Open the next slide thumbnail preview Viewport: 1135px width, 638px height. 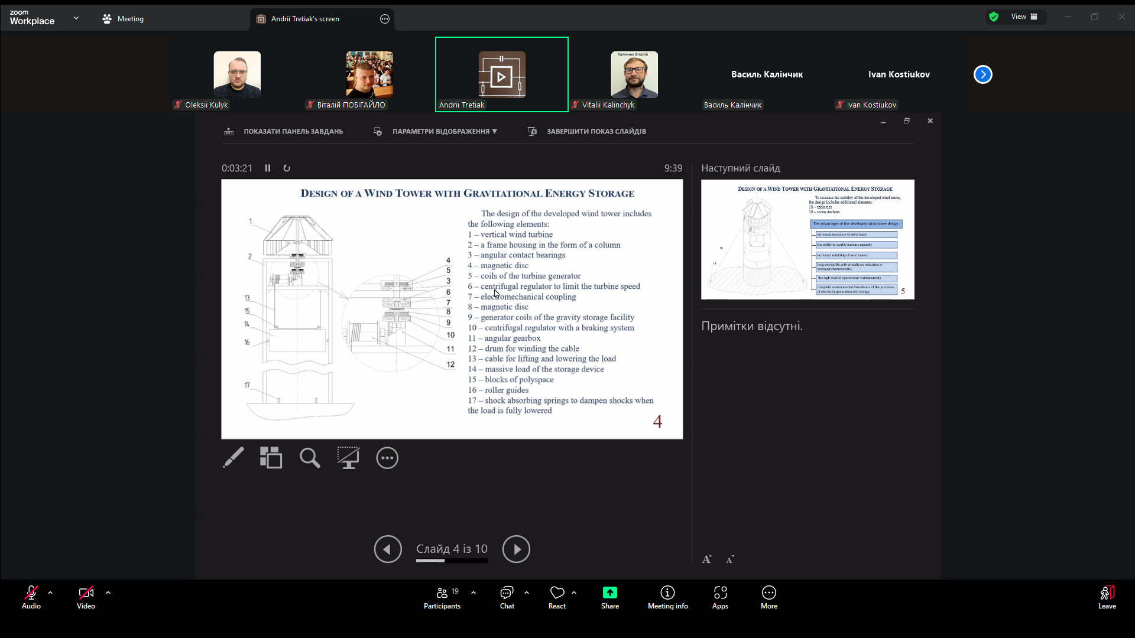(808, 239)
